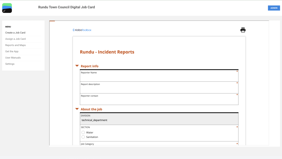Click the printer icon above the form
The width and height of the screenshot is (282, 159).
click(x=243, y=30)
